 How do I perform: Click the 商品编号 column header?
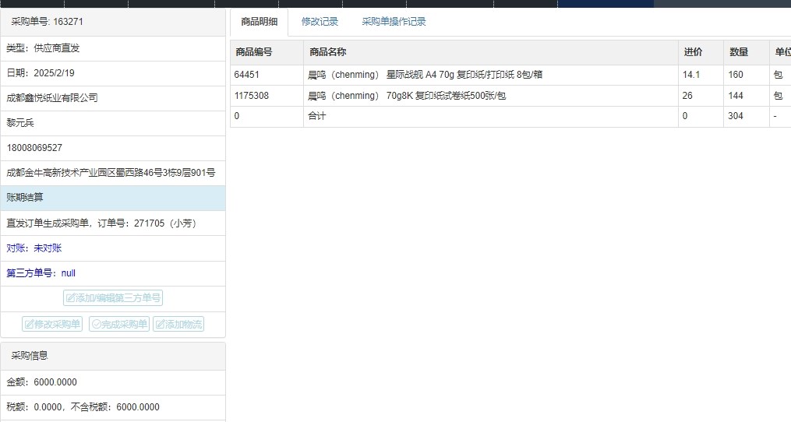click(x=267, y=52)
